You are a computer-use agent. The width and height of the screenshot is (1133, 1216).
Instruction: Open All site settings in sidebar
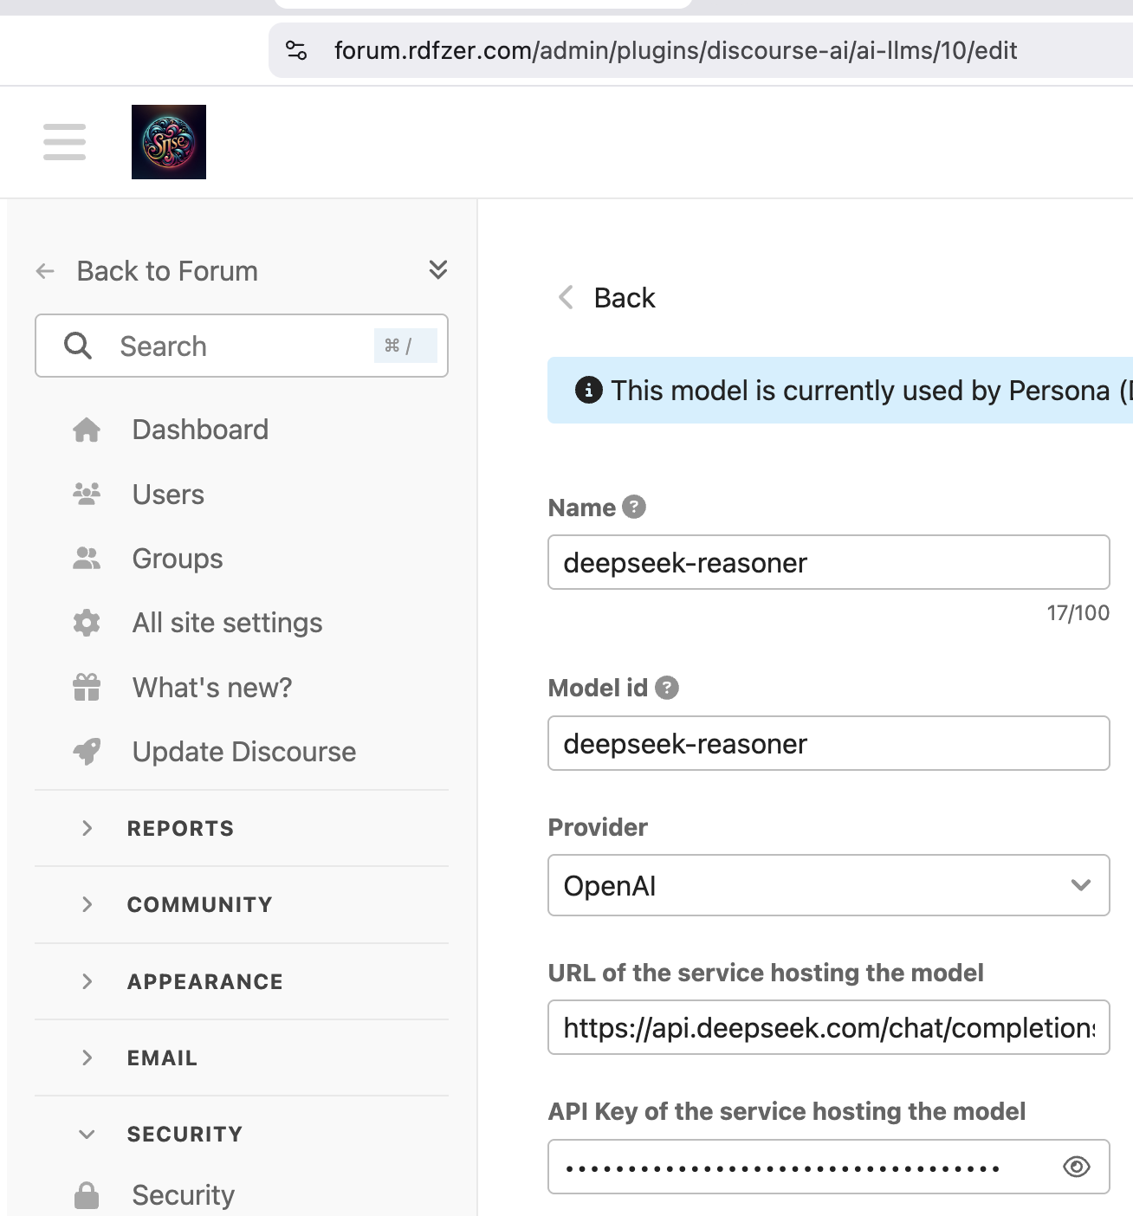[227, 623]
